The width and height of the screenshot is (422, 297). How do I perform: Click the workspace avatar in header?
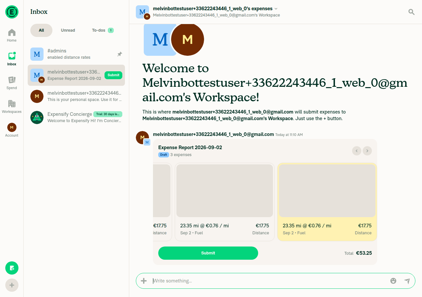click(143, 12)
